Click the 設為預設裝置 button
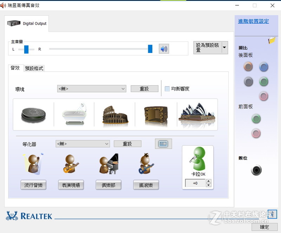This screenshot has width=281, height=233. coord(208,47)
